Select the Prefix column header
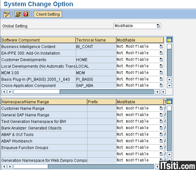 point(102,102)
